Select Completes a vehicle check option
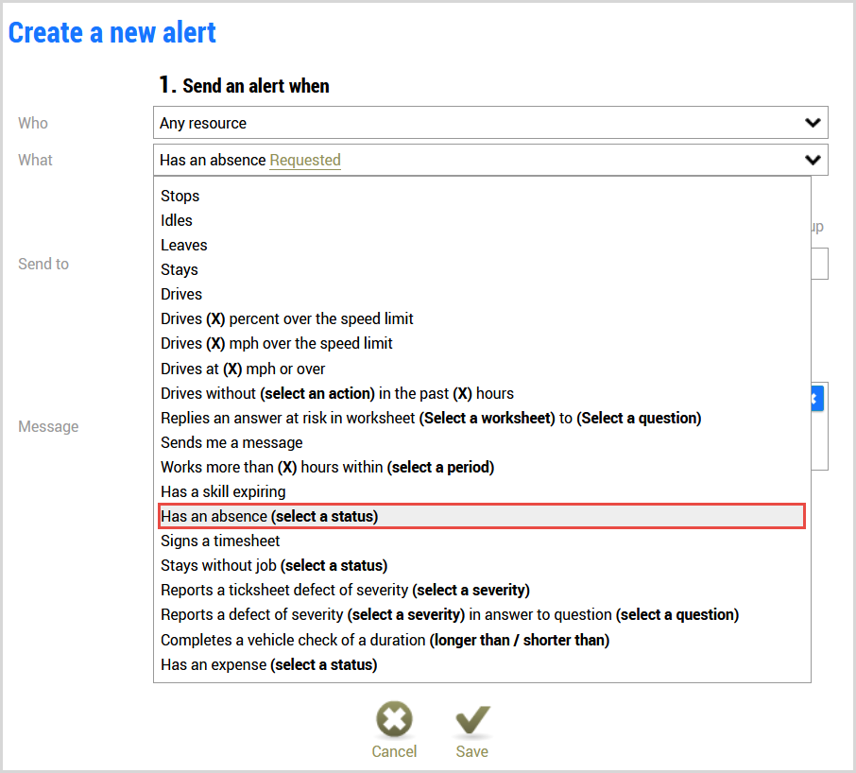 (482, 640)
